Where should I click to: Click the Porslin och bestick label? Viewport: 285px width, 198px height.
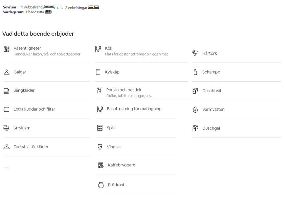(124, 90)
